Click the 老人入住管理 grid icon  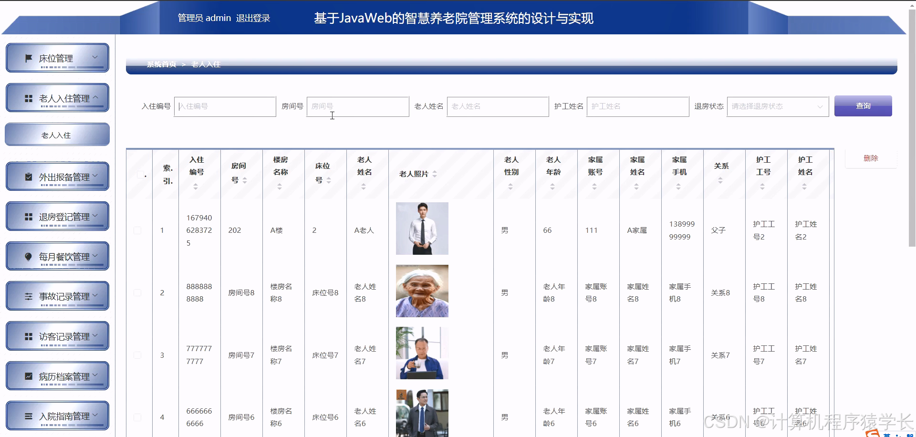[28, 98]
